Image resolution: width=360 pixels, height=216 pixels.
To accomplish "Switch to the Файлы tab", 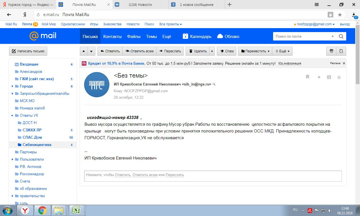I will click(134, 36).
